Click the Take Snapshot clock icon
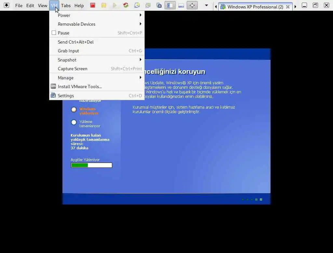 (x=137, y=5)
